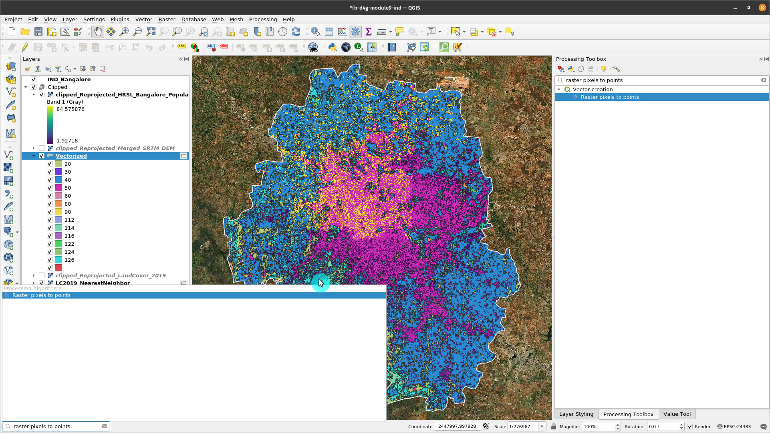This screenshot has height=433, width=770.
Task: Disable visibility of value 50 in Vectorized
Action: [x=50, y=187]
